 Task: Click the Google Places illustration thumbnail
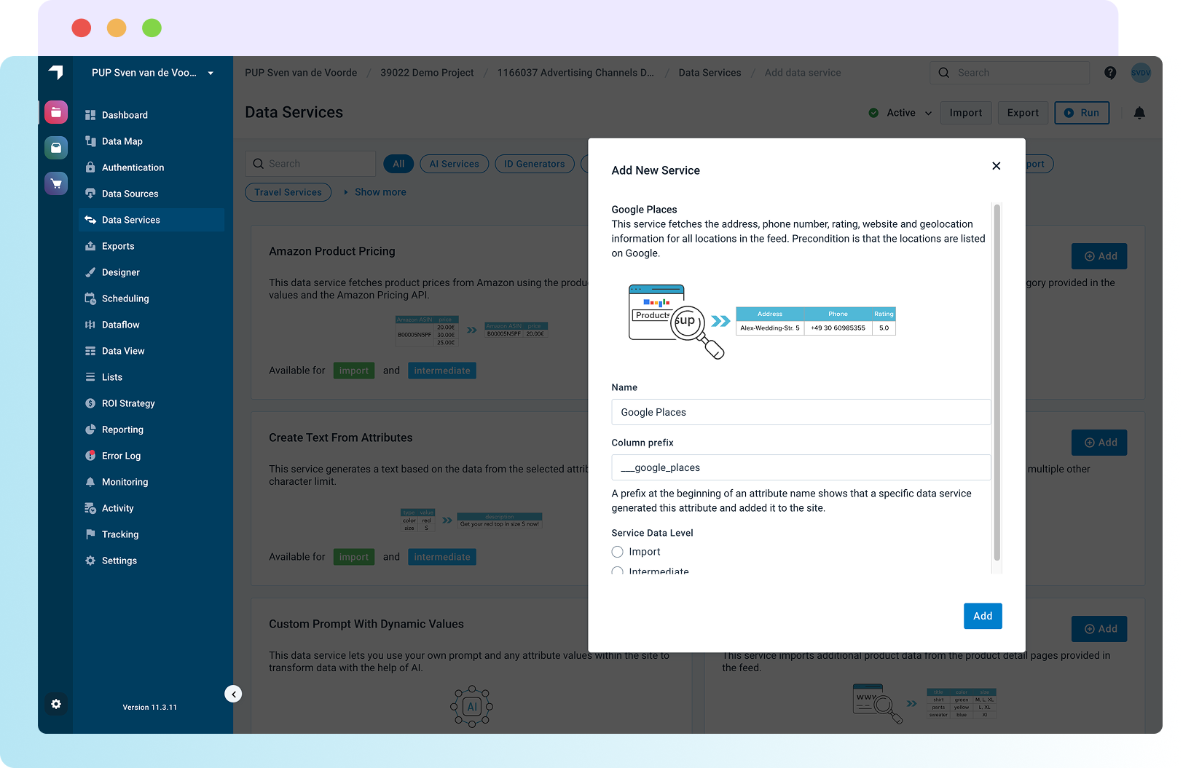pyautogui.click(x=762, y=322)
